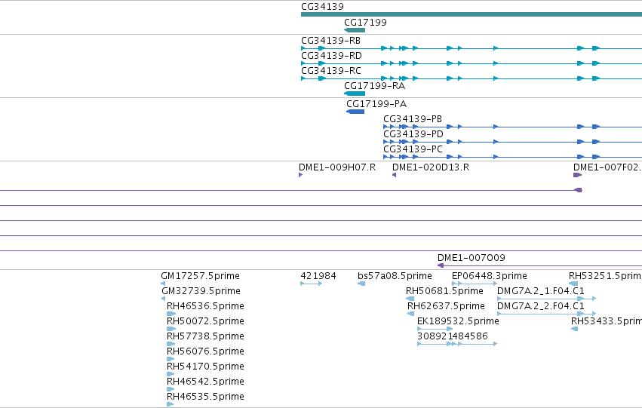Screen dimensions: 642x408
Task: Click the EP06448.3prime EST glyph
Action: 475,284
